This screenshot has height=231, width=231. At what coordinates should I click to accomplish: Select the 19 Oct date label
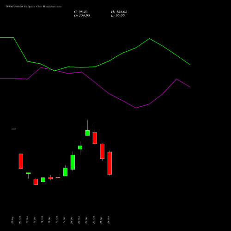coord(64,220)
